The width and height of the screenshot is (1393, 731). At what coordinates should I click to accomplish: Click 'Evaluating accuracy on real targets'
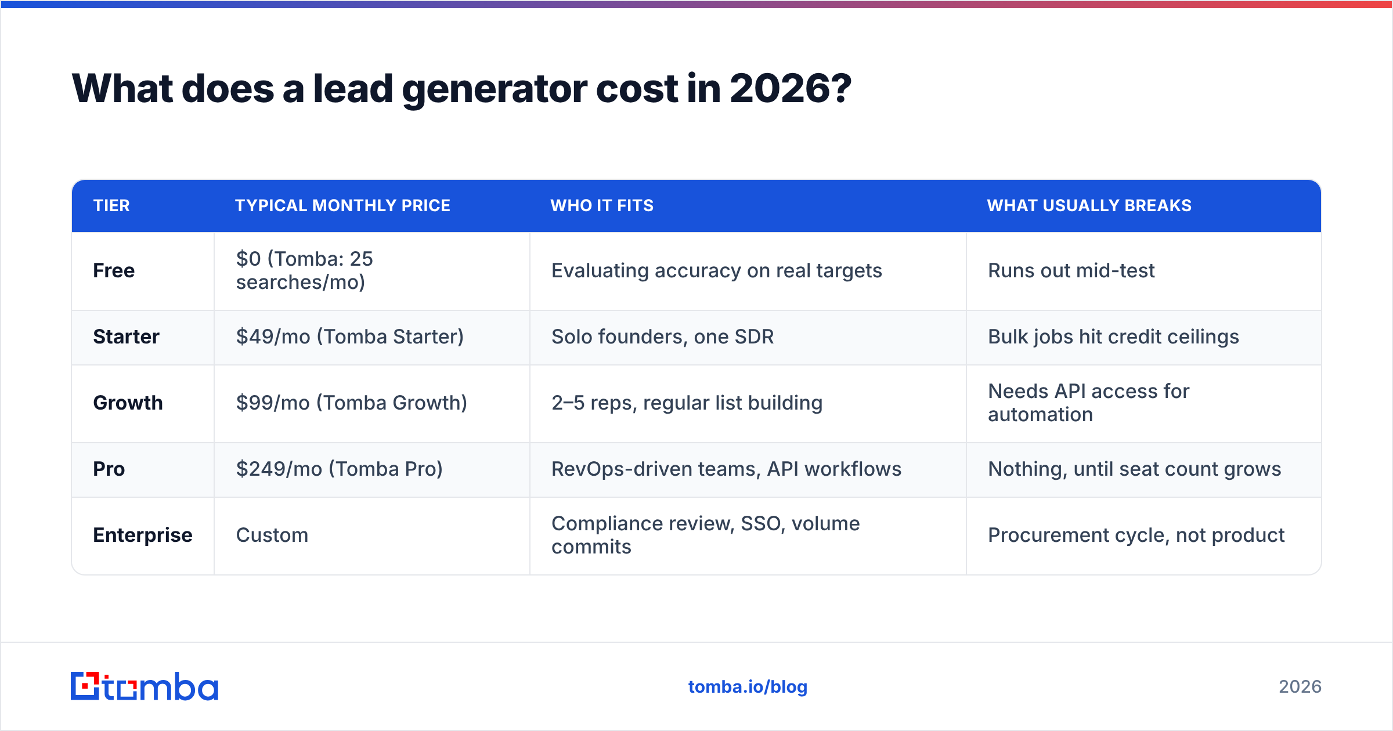[716, 271]
